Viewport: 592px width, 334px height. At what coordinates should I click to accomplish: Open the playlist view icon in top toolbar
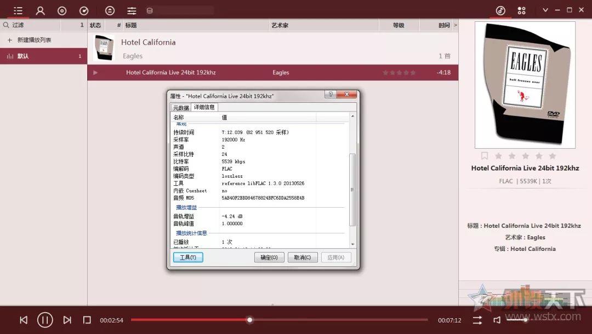(x=18, y=10)
